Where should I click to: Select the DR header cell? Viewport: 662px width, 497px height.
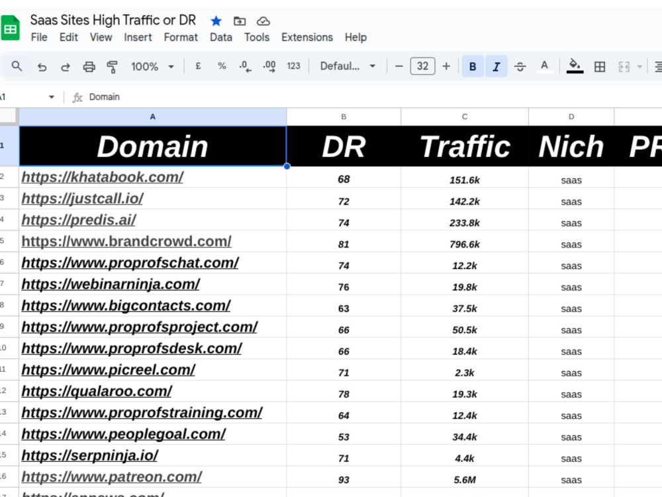344,146
